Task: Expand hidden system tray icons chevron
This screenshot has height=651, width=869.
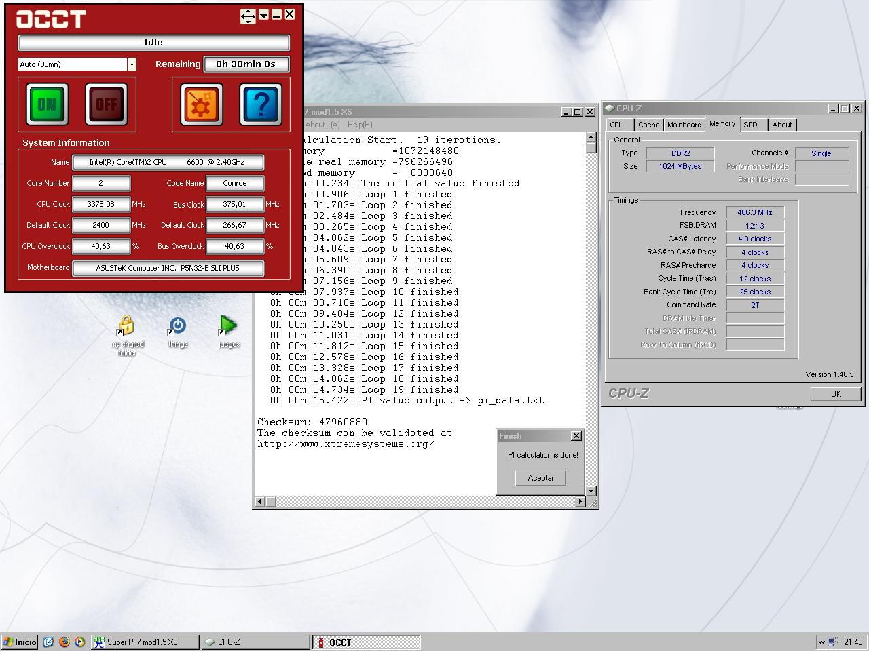Action: point(822,642)
